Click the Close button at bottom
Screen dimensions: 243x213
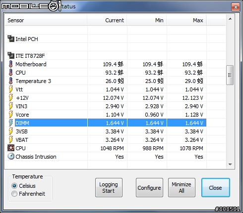point(215,187)
